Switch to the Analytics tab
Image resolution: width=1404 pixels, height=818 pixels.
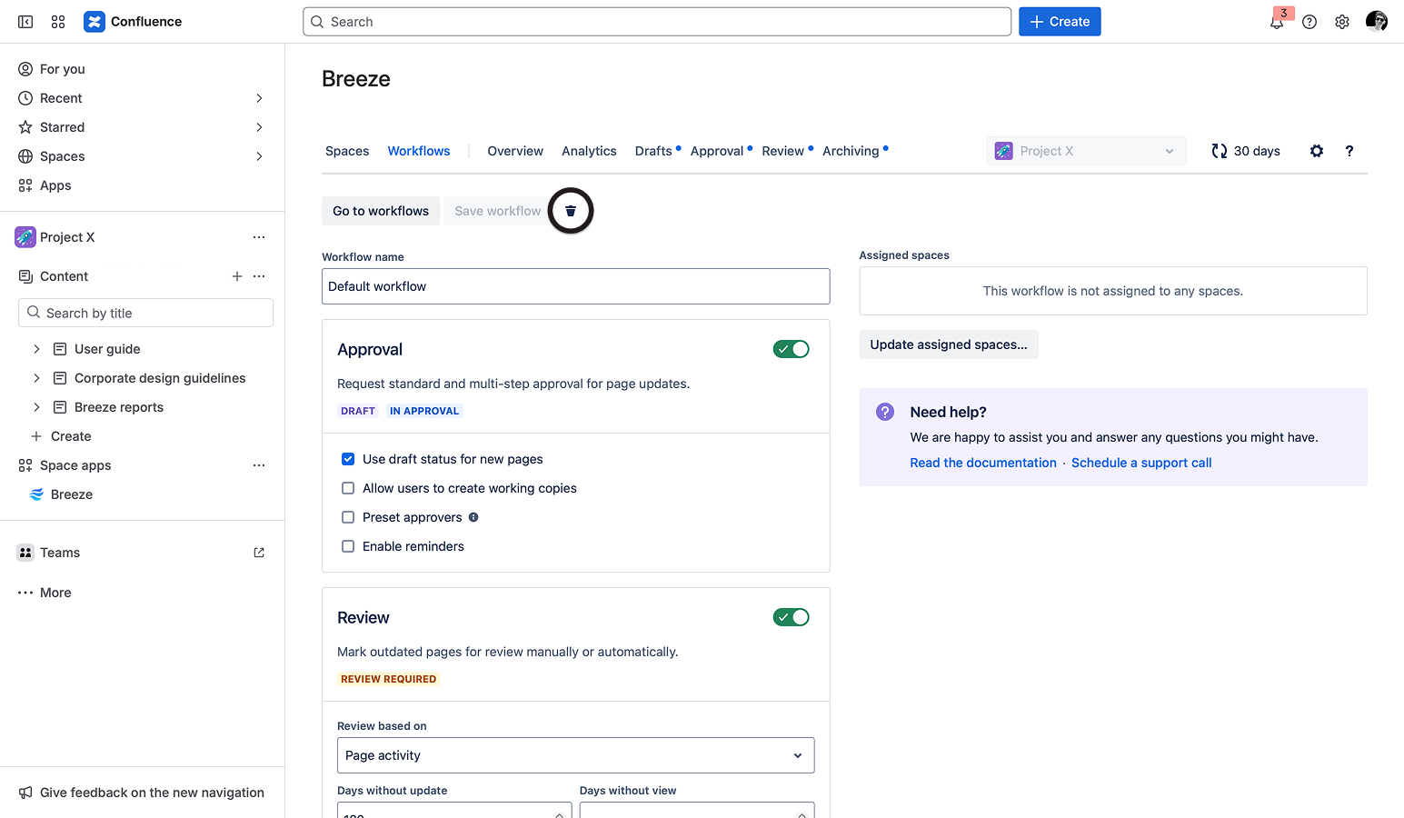(x=588, y=150)
